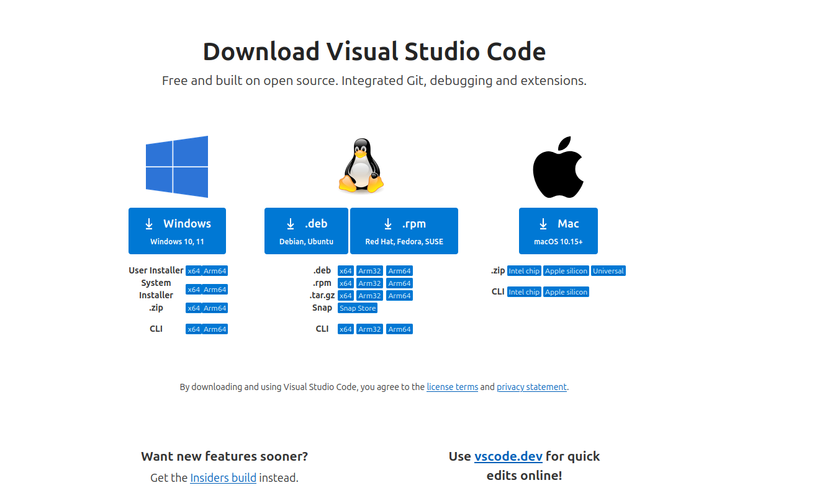
Task: Get the Linux CLI x64 build
Action: (346, 329)
